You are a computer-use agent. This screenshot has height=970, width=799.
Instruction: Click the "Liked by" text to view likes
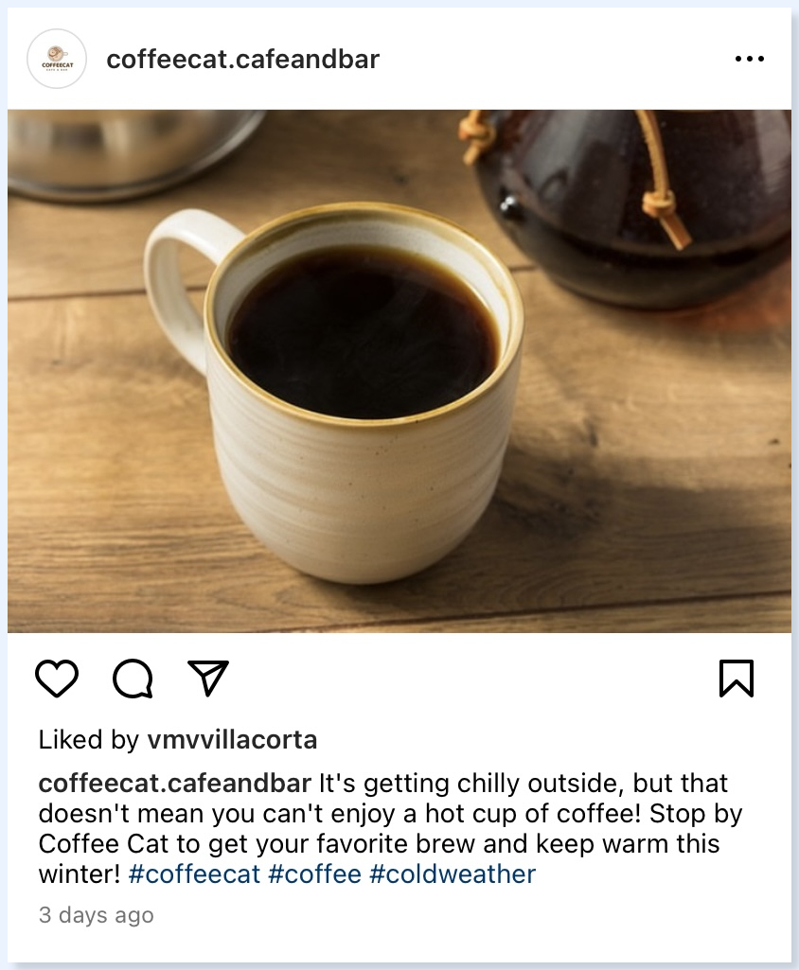pyautogui.click(x=89, y=739)
